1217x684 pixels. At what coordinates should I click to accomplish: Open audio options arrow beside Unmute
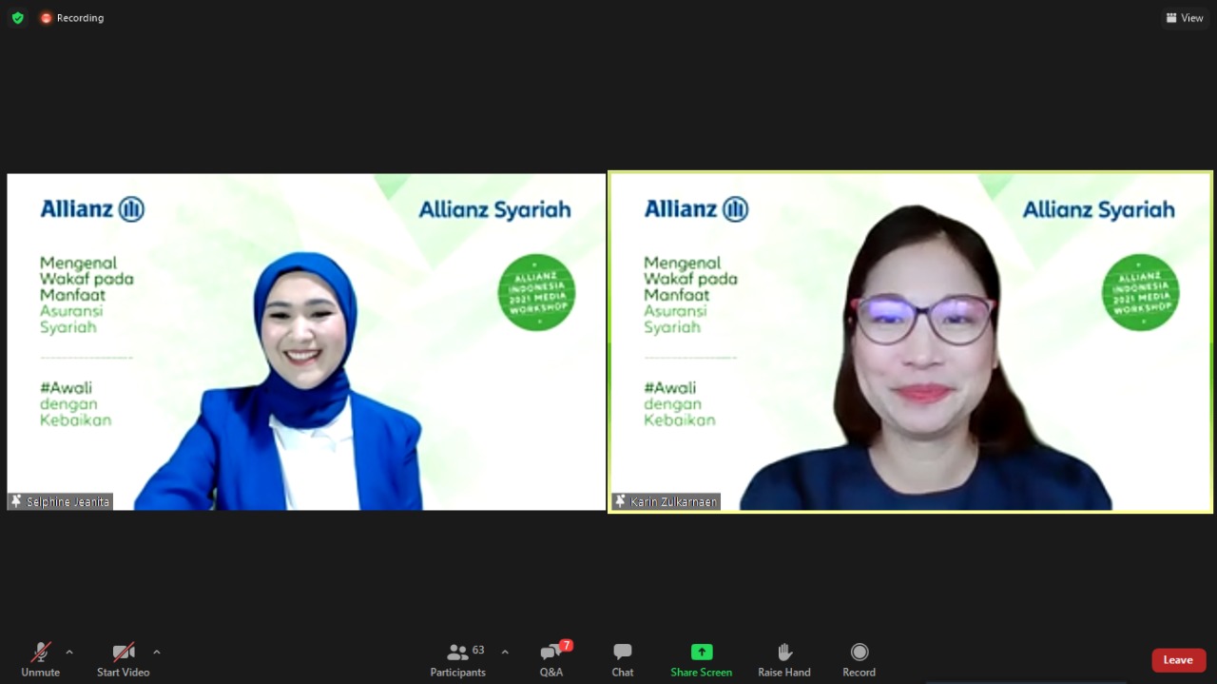69,653
